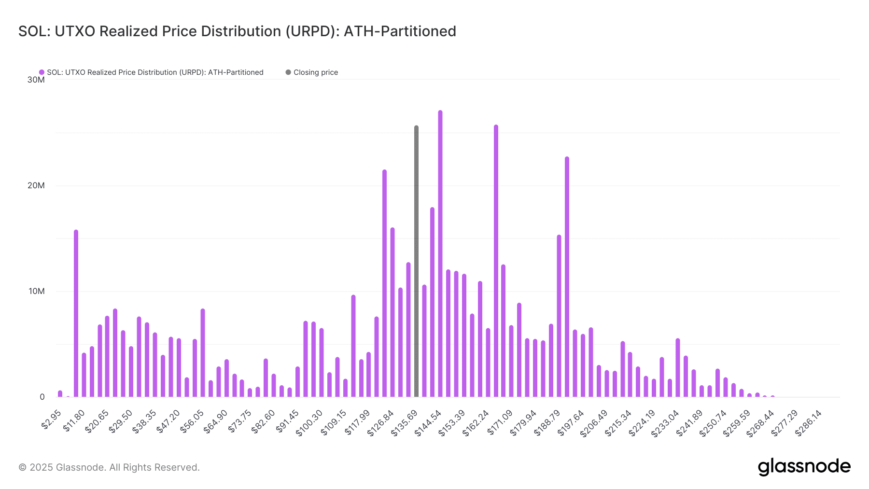Click the gray Closing price legend dot

288,72
